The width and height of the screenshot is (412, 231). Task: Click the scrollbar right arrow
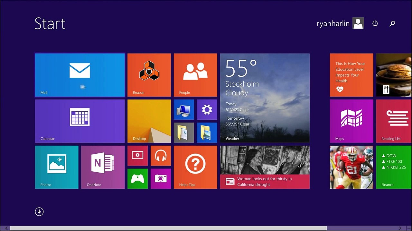400,228
